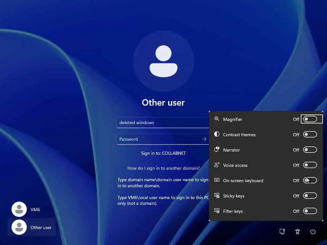Select the VM6 account name

pyautogui.click(x=35, y=210)
